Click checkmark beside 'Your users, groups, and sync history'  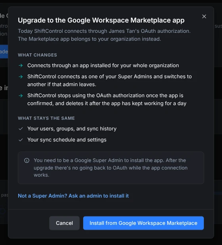21,129
